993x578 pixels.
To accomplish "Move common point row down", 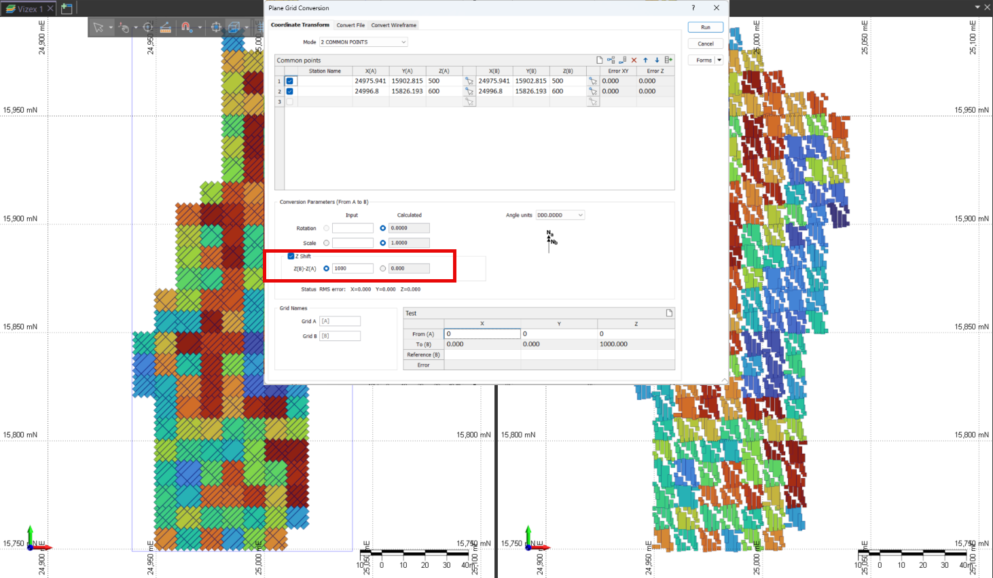I will 657,60.
